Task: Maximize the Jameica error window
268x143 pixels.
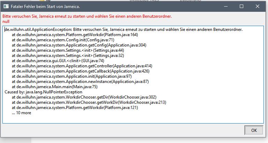Action: tap(242, 6)
